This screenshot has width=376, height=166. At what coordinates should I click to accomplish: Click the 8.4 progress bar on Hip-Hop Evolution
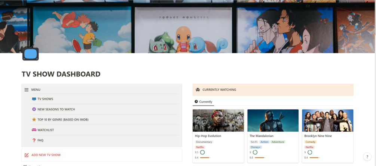coord(205,158)
